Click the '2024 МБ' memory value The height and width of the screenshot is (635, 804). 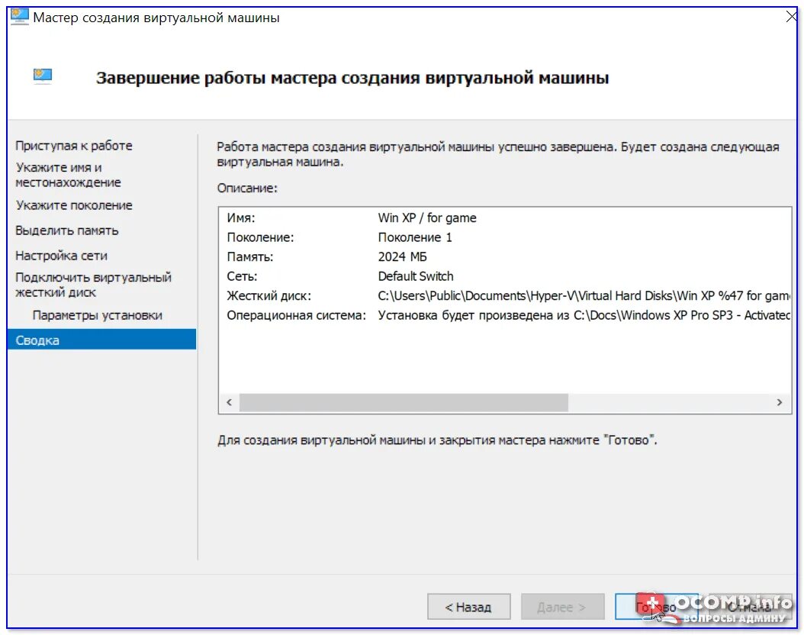tap(403, 256)
